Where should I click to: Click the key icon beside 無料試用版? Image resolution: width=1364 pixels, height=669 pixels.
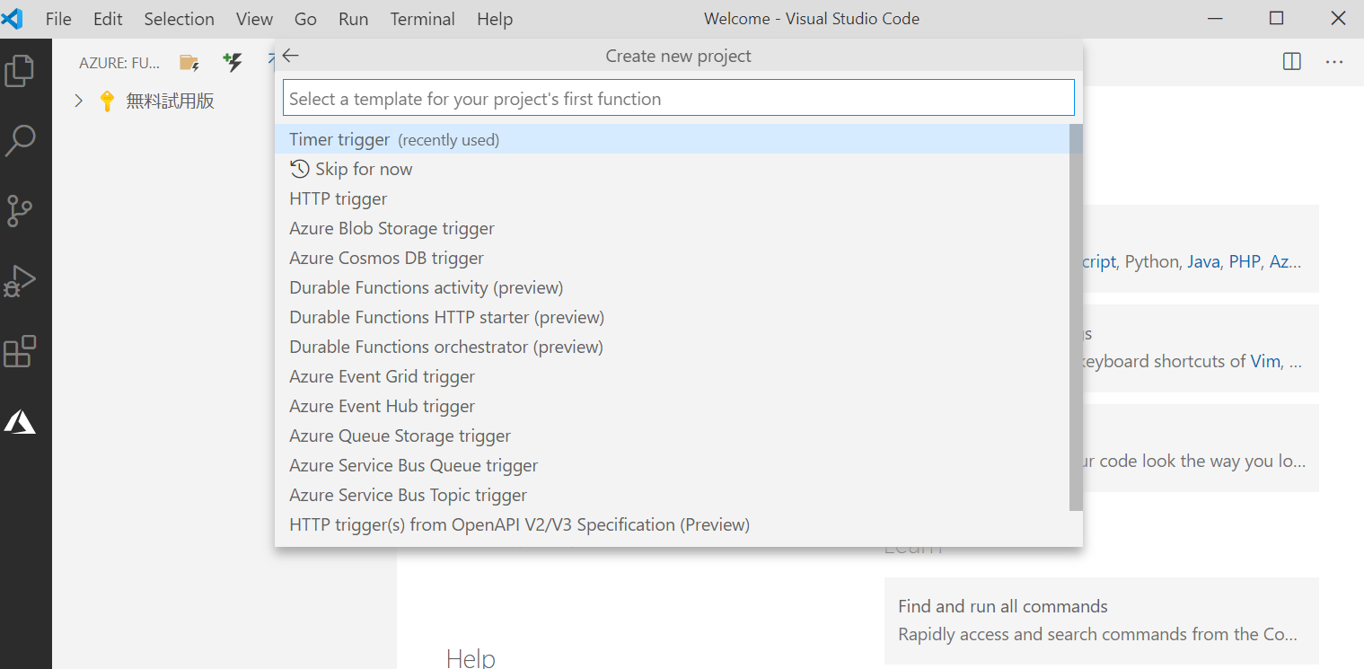107,101
